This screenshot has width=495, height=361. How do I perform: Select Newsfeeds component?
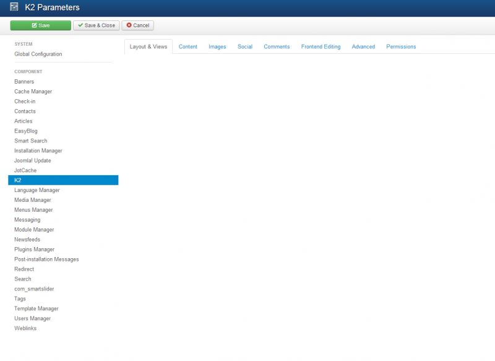pos(27,240)
